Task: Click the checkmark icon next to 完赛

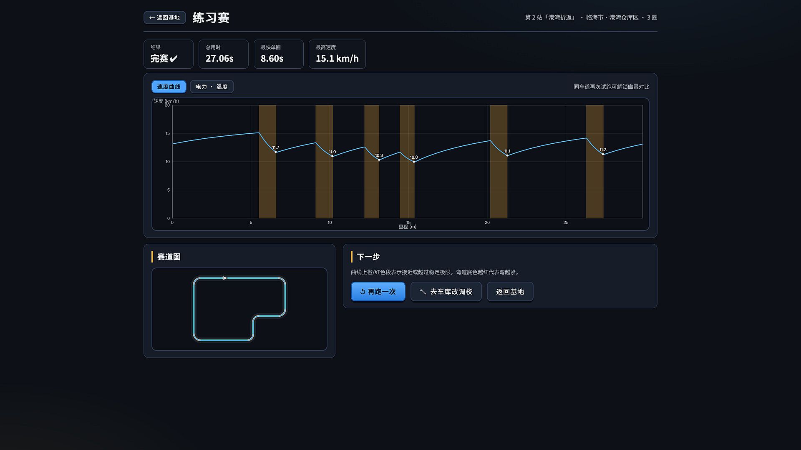Action: [x=174, y=59]
